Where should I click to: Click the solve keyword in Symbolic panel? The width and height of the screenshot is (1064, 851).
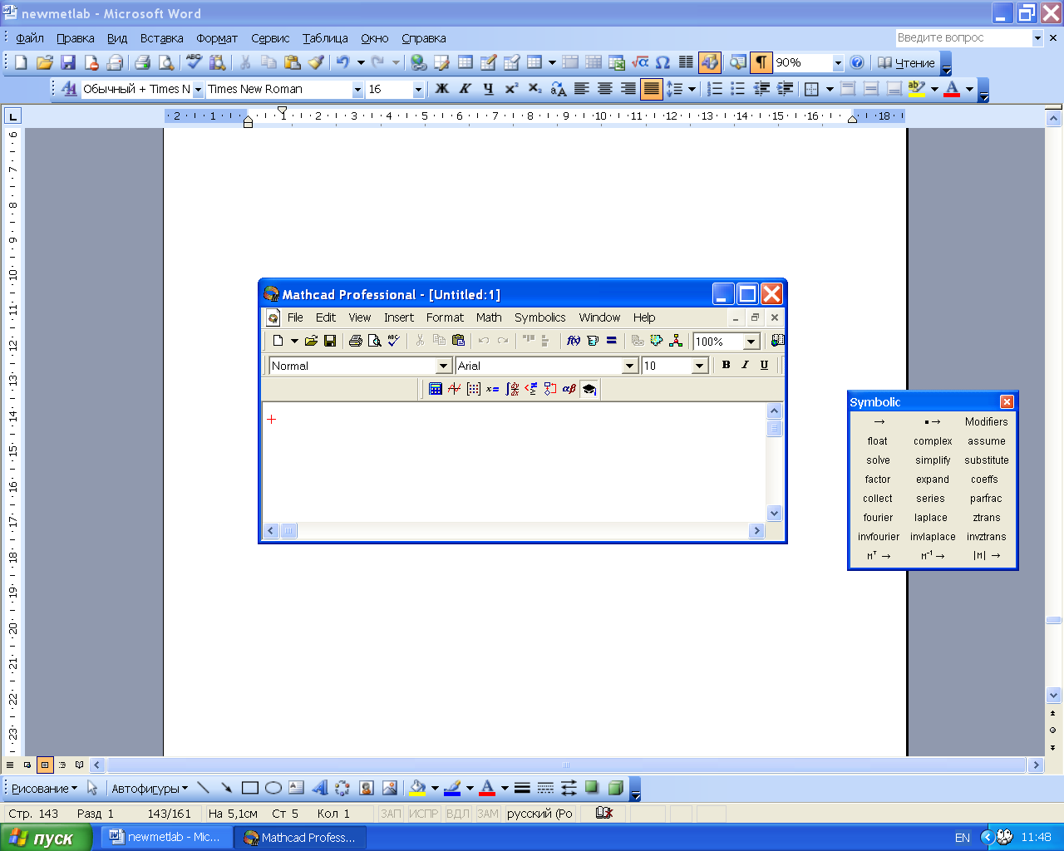(x=878, y=460)
